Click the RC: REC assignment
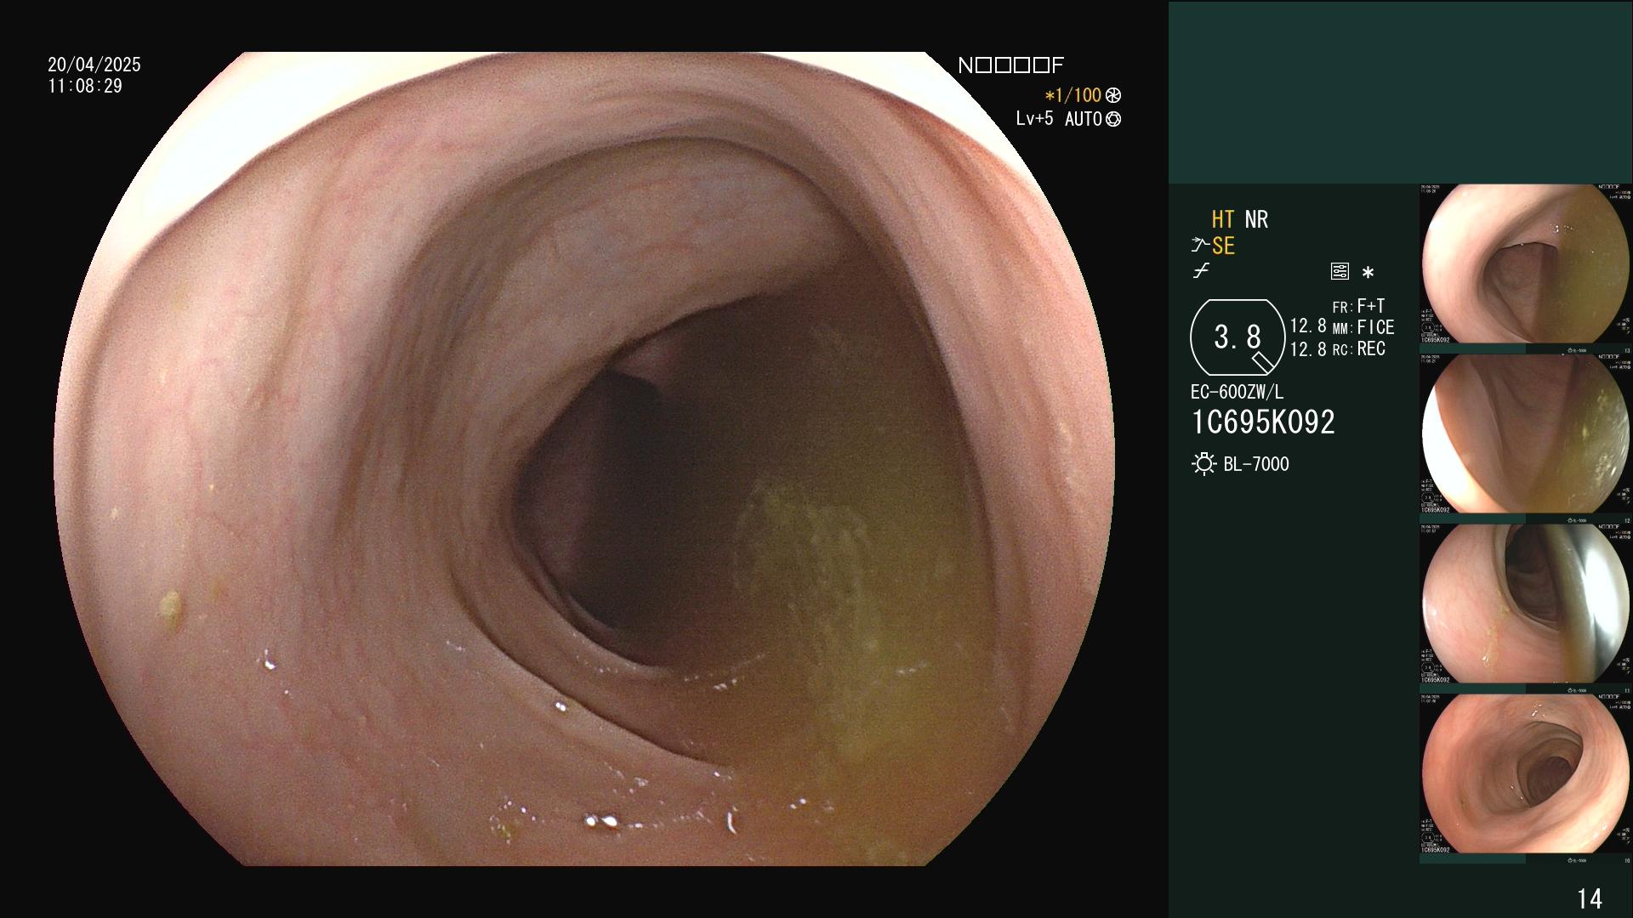The width and height of the screenshot is (1633, 918). [x=1358, y=348]
